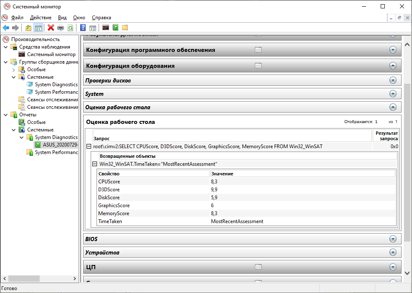Collapse the Отчеты tree node
This screenshot has height=293, width=412.
tap(6, 115)
